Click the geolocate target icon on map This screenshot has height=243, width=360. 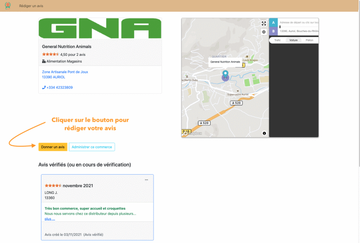(x=264, y=32)
